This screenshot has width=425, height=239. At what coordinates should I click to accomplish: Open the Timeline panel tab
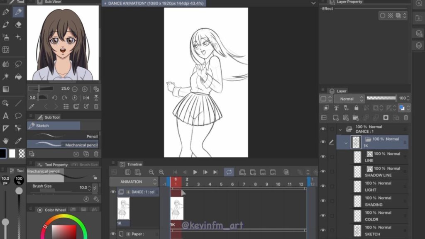point(131,164)
